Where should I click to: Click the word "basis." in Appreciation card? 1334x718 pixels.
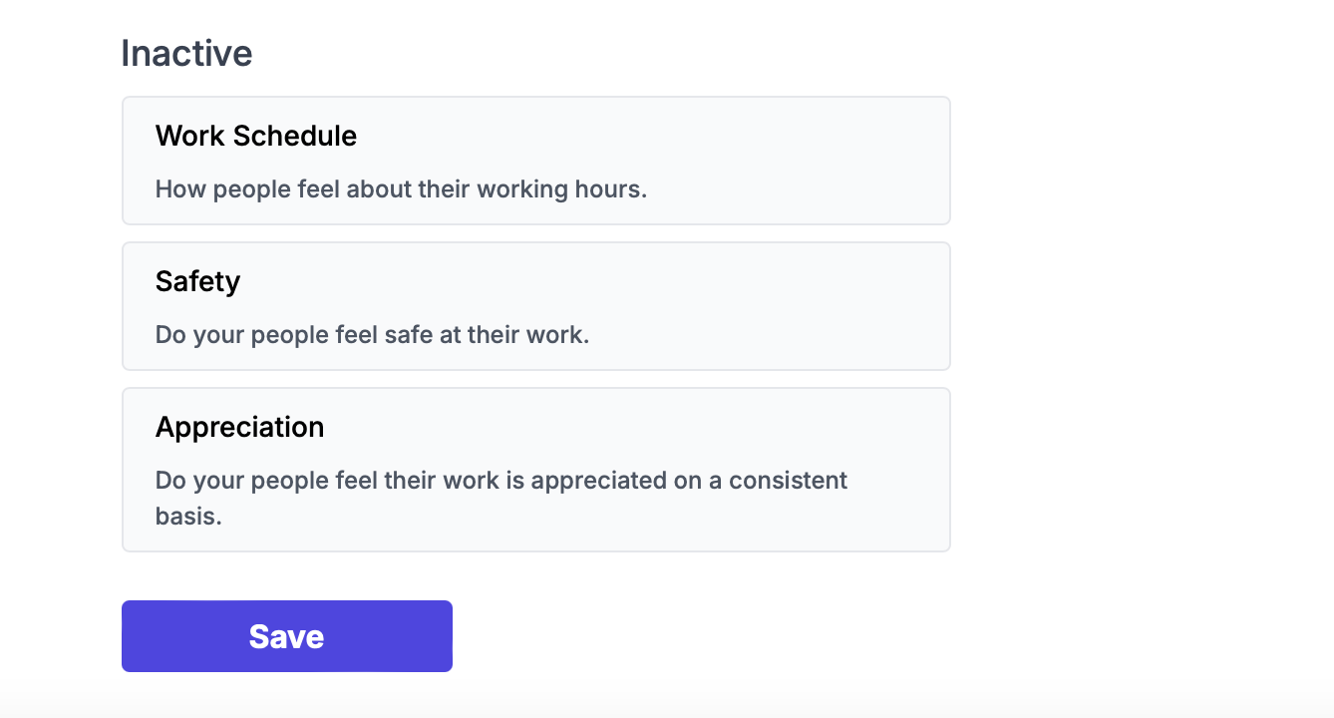pyautogui.click(x=188, y=517)
